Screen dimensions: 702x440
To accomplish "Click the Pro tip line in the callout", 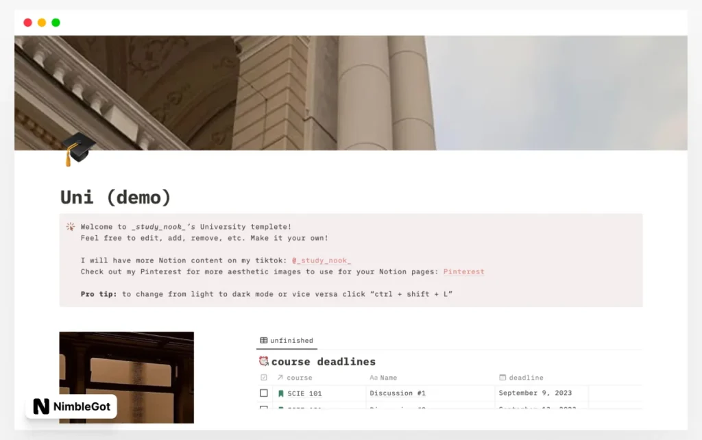I will pyautogui.click(x=267, y=294).
